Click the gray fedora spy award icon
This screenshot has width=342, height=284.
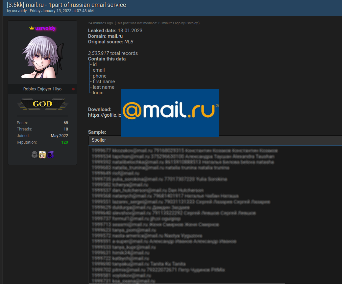pos(34,155)
